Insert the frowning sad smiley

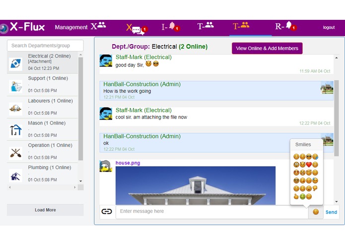(x=296, y=188)
